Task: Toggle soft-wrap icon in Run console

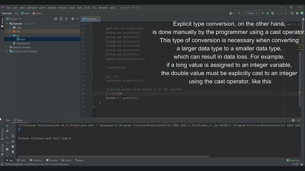Action: [x=13, y=136]
